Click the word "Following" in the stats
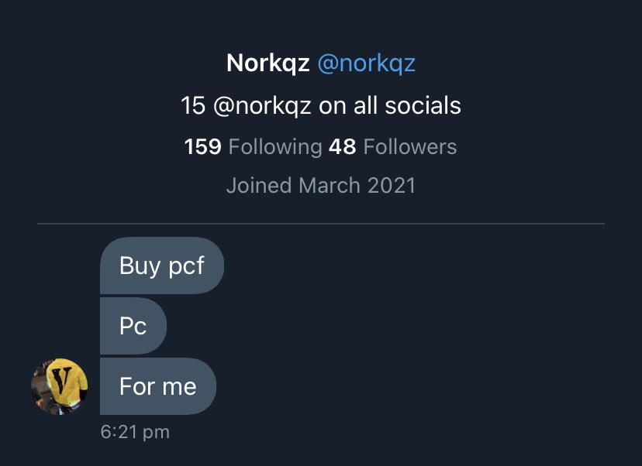 275,146
